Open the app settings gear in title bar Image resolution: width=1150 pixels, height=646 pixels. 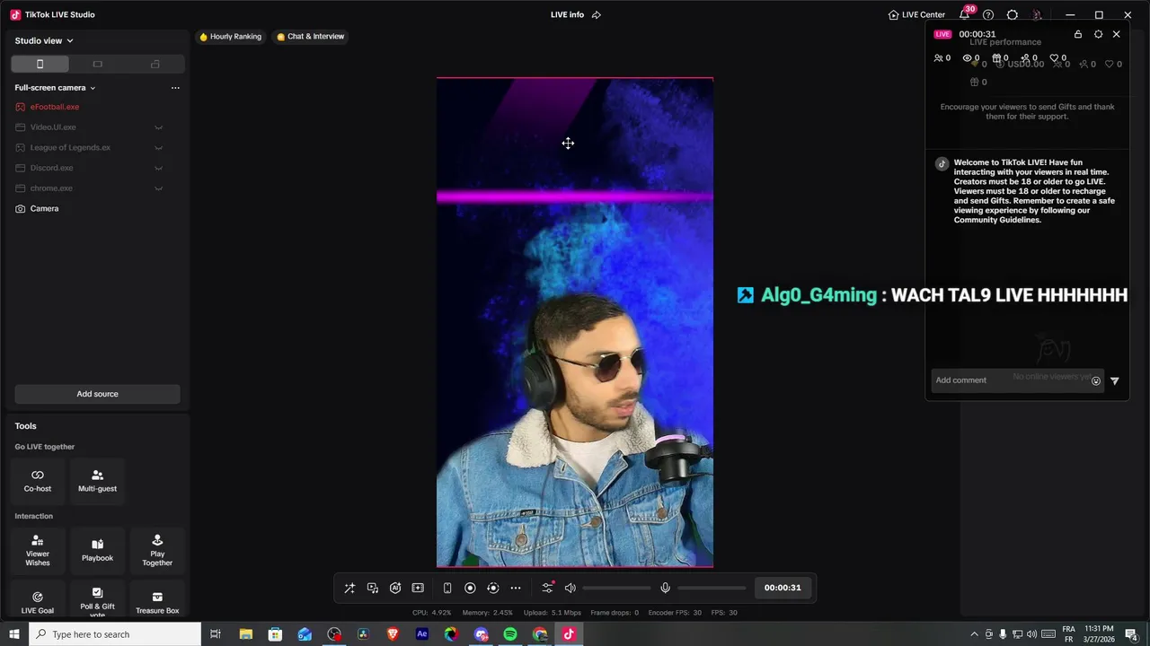click(x=1013, y=14)
